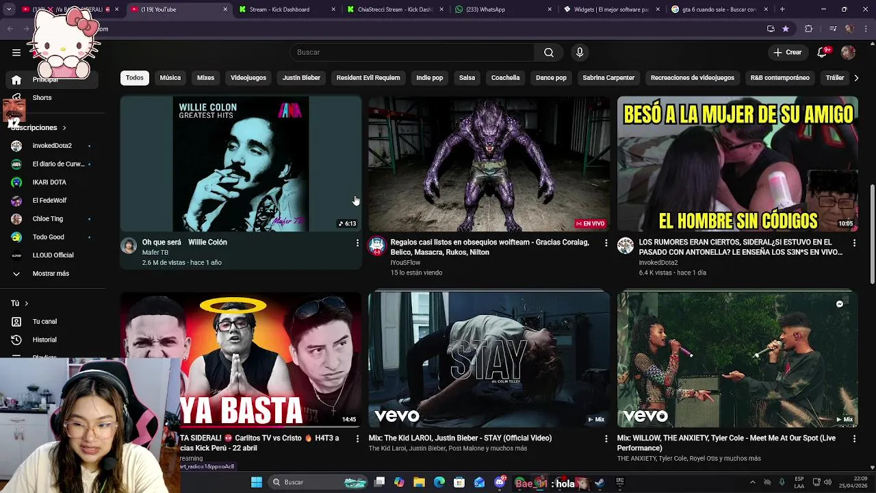The image size is (876, 493).
Task: Expand the Tú section chevron
Action: click(x=26, y=303)
